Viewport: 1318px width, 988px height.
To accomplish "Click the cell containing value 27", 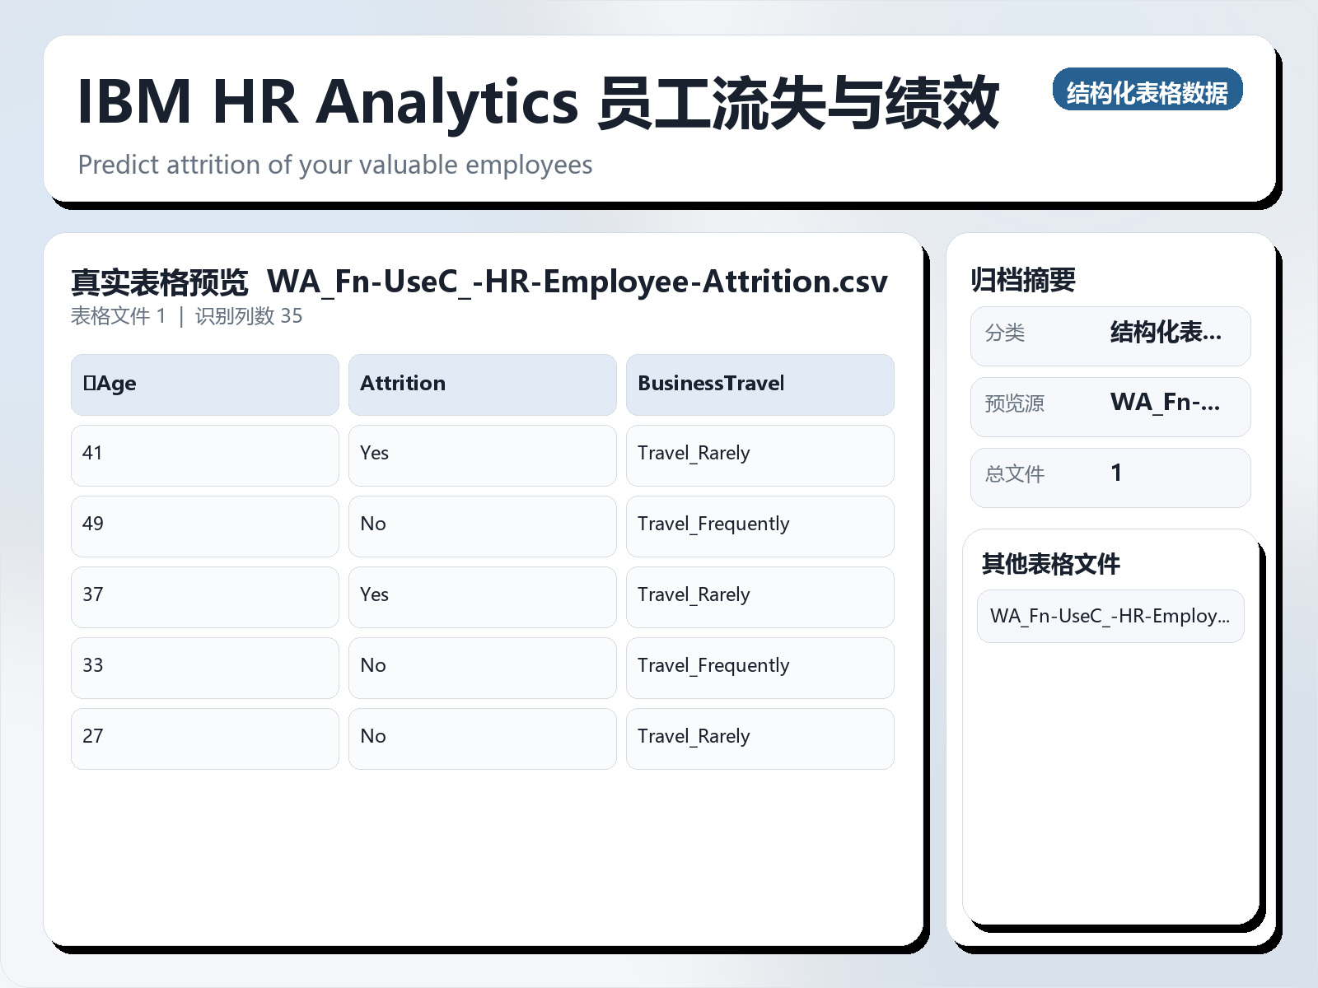I will click(203, 738).
